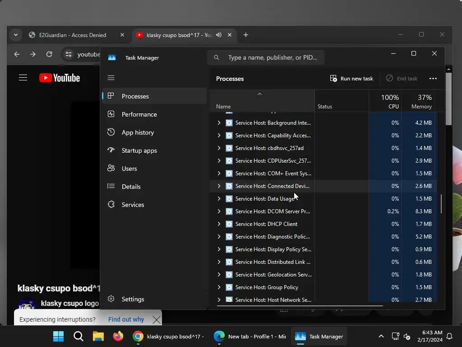This screenshot has width=462, height=347.
Task: Expand Service Host: COM+ Event Sys... row
Action: coord(219,173)
